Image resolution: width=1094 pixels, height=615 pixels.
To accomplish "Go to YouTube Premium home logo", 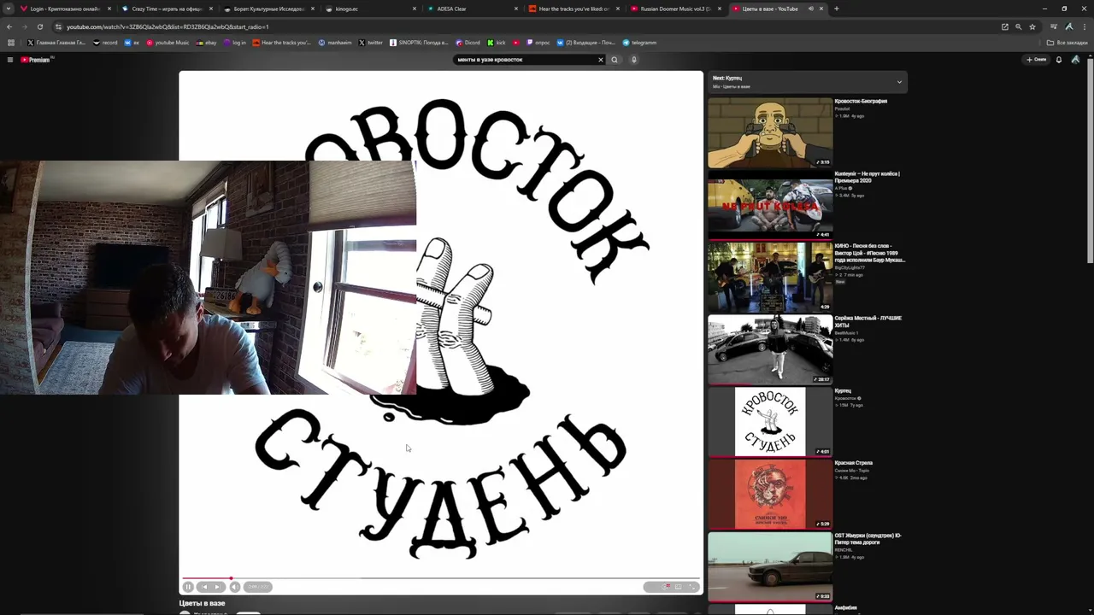I will pyautogui.click(x=37, y=60).
